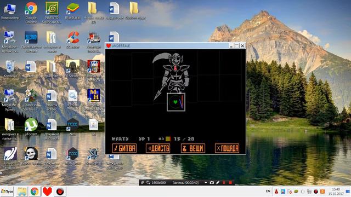Click the show desktop button at taskbar end

348,192
